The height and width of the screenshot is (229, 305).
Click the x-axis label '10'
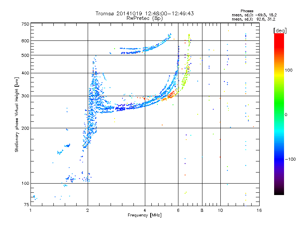(220, 210)
